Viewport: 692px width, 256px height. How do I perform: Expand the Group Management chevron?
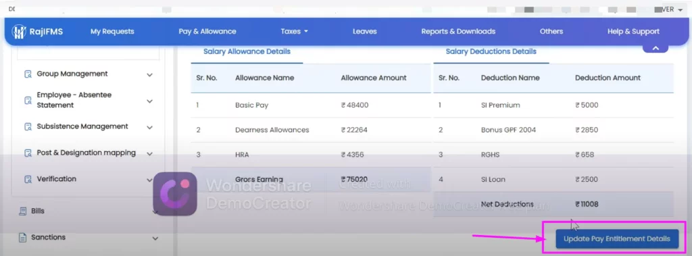coord(149,75)
